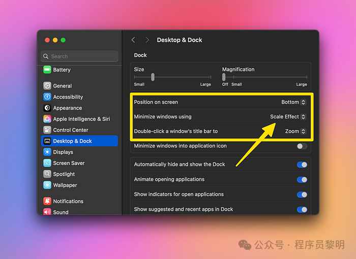Disable Animate opening applications switch
The height and width of the screenshot is (259, 356).
pyautogui.click(x=302, y=180)
